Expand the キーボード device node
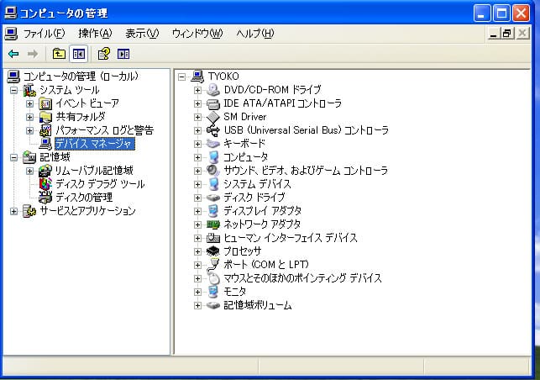This screenshot has height=380, width=540. [x=198, y=144]
